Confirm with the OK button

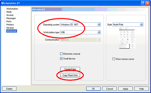coord(93,89)
